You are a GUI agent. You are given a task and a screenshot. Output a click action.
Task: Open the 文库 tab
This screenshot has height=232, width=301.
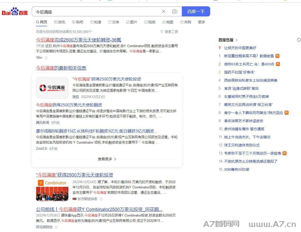tap(114, 22)
